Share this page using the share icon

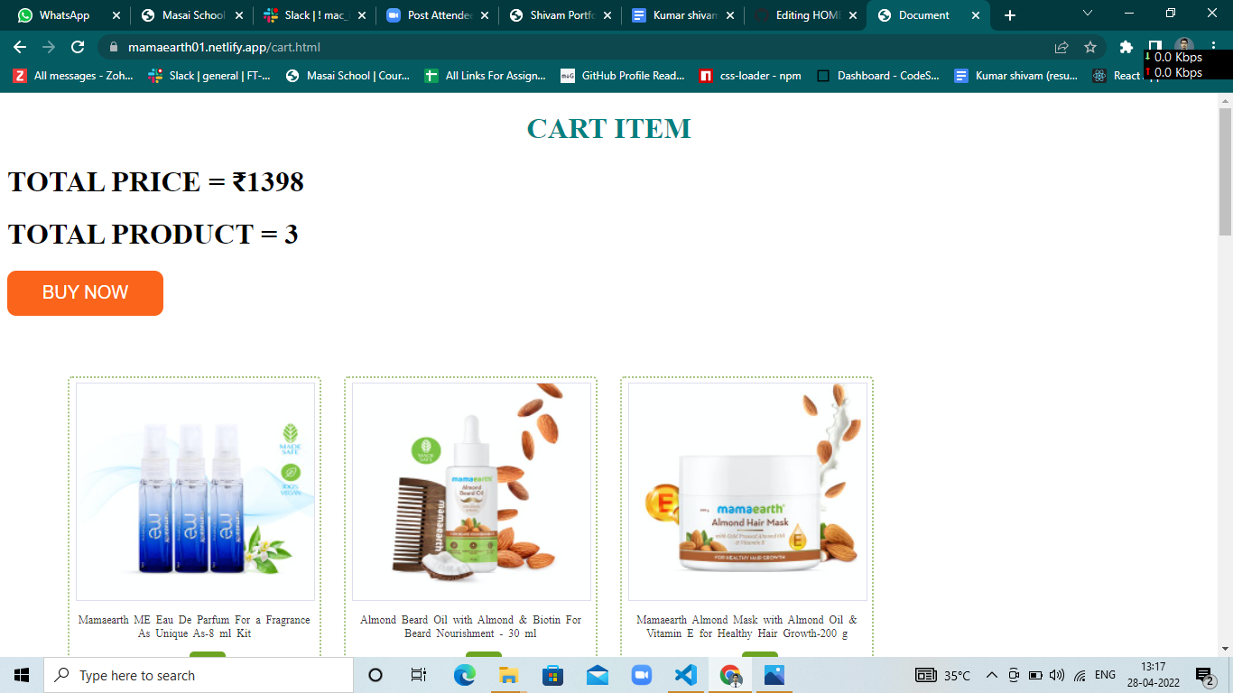1061,47
